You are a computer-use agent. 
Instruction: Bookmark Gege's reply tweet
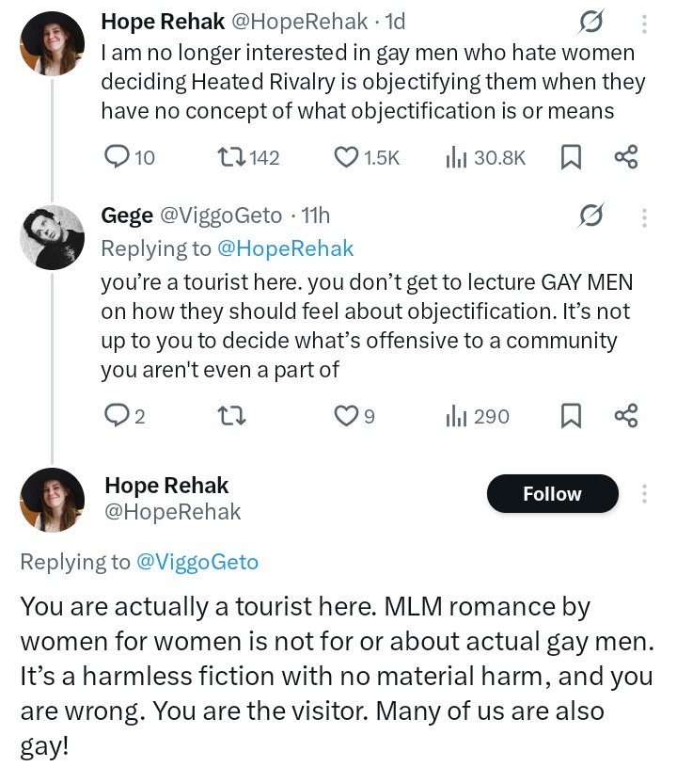pos(571,415)
